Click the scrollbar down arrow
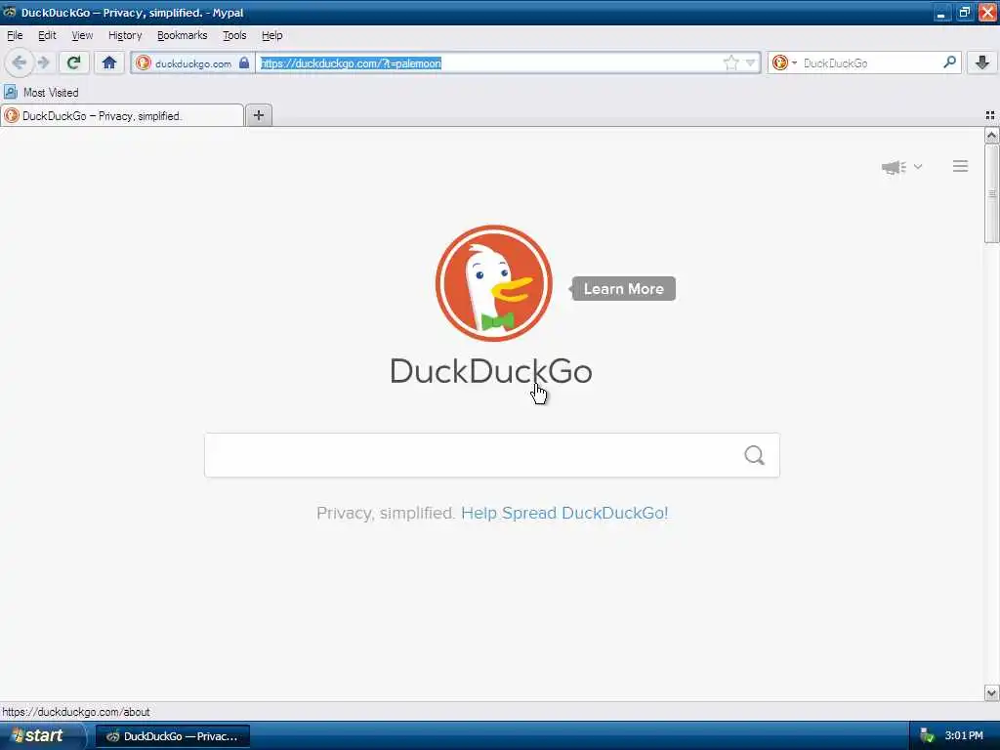Viewport: 1000px width, 750px height. tap(991, 692)
